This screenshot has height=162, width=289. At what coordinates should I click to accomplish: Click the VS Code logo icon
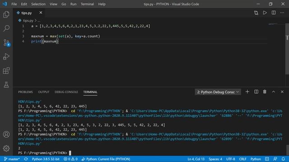click(5, 4)
